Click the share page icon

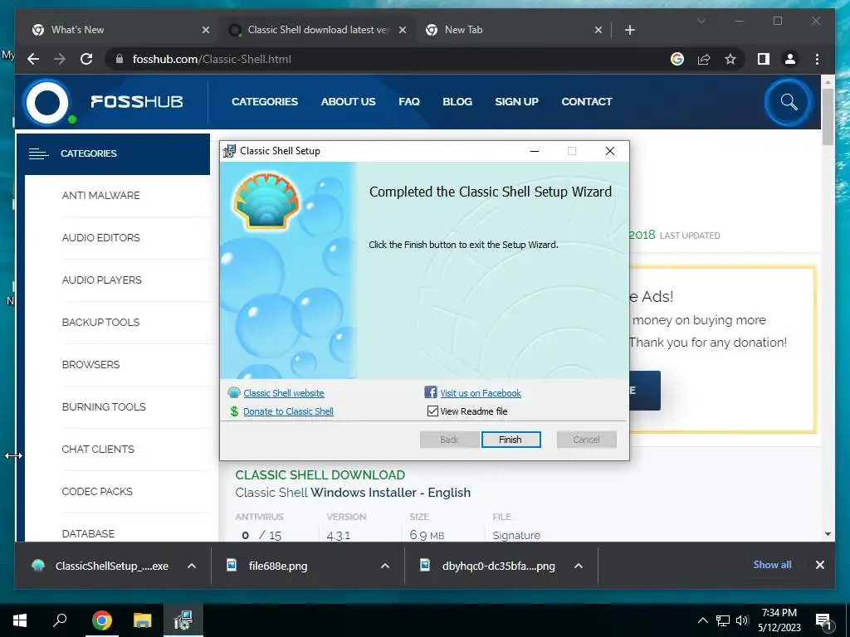coord(704,59)
